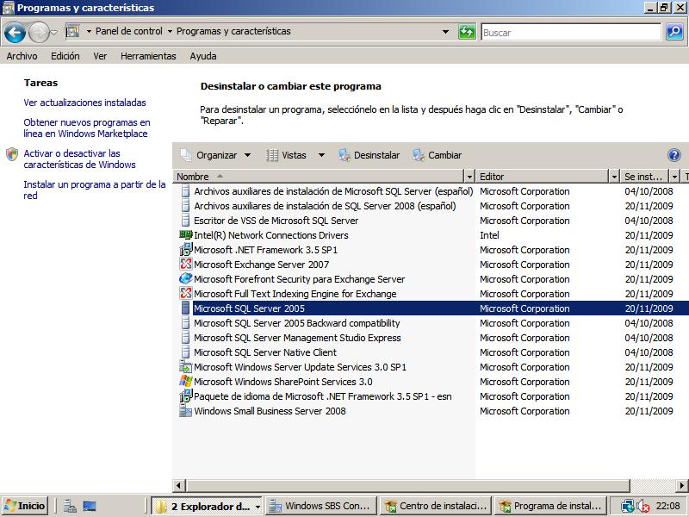The width and height of the screenshot is (689, 517).
Task: Click Ver actualizaciones instaladas link
Action: [84, 103]
